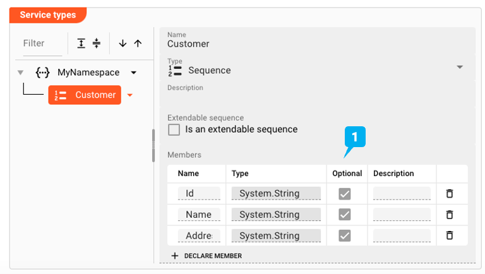Open the Service types tab
Screen dimensions: 485x274
[x=48, y=15]
